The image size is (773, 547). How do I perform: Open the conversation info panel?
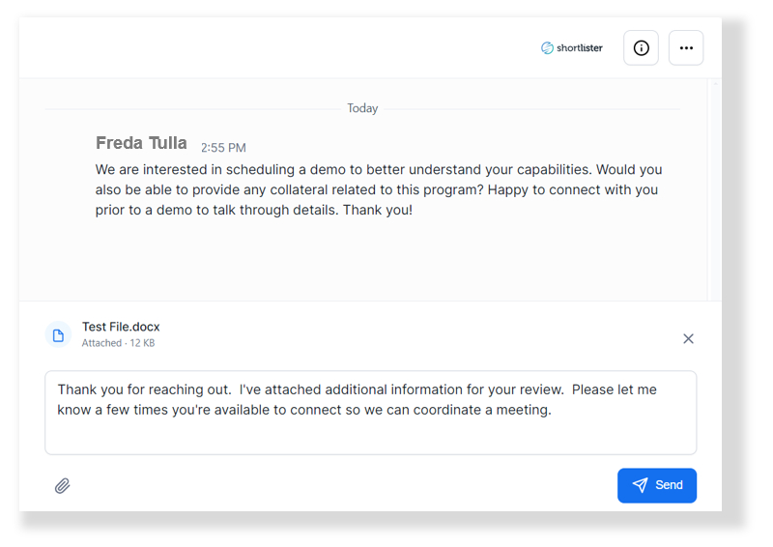(x=641, y=48)
